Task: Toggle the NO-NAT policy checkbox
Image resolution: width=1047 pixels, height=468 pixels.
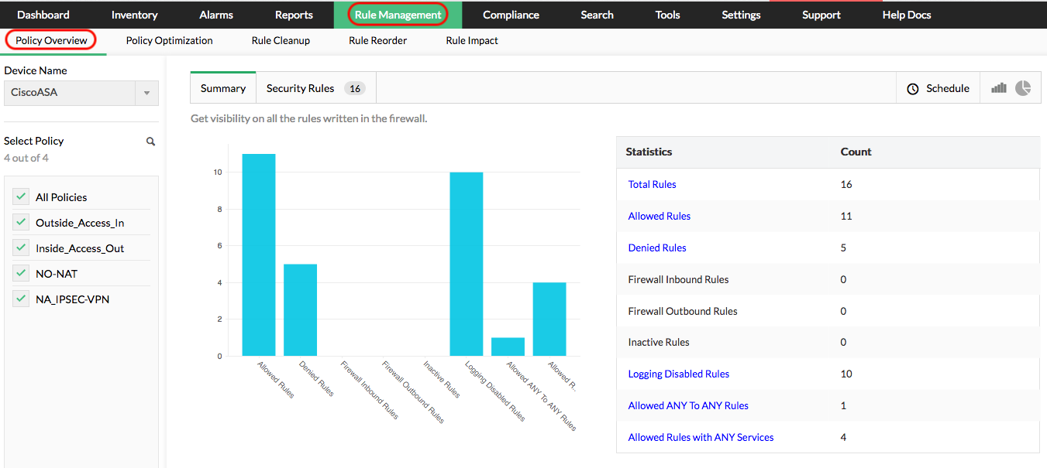Action: point(22,274)
